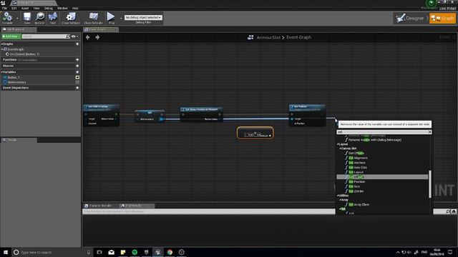Click the green Add New button
Screen dimensions: 458x257
(x=11, y=36)
